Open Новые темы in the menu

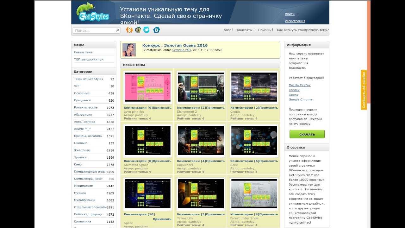[83, 52]
